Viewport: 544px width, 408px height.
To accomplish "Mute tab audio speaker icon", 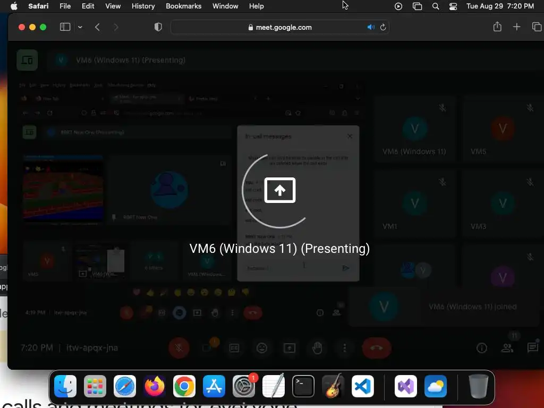I will coord(371,27).
